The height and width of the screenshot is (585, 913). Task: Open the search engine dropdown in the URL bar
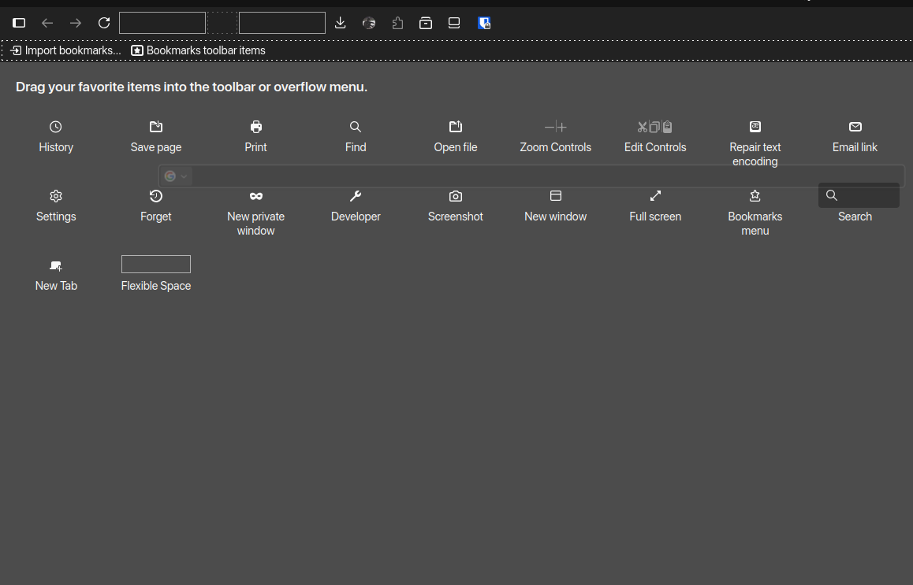pyautogui.click(x=176, y=176)
